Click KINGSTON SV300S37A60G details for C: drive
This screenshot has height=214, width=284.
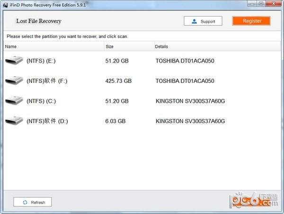click(190, 101)
